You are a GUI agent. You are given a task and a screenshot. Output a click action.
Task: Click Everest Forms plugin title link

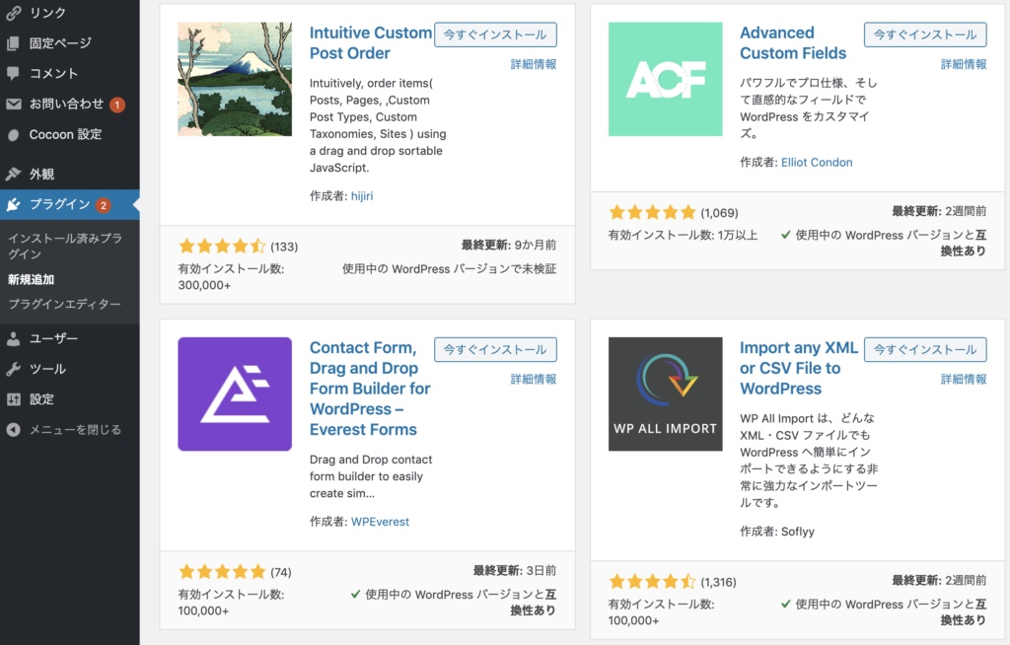click(x=370, y=389)
